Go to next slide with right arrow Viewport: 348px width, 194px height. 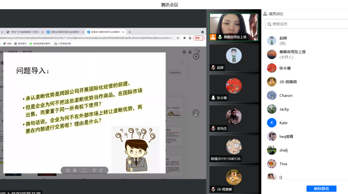(196, 113)
